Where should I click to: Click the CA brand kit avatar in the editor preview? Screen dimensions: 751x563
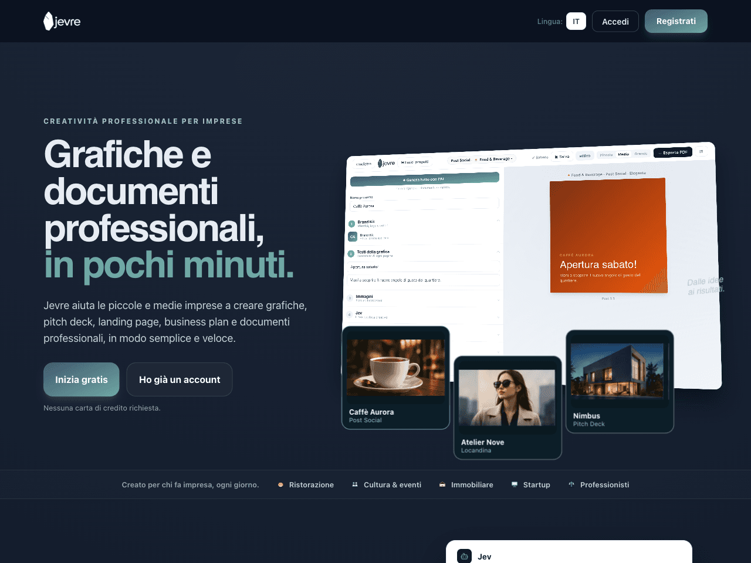[x=353, y=236]
